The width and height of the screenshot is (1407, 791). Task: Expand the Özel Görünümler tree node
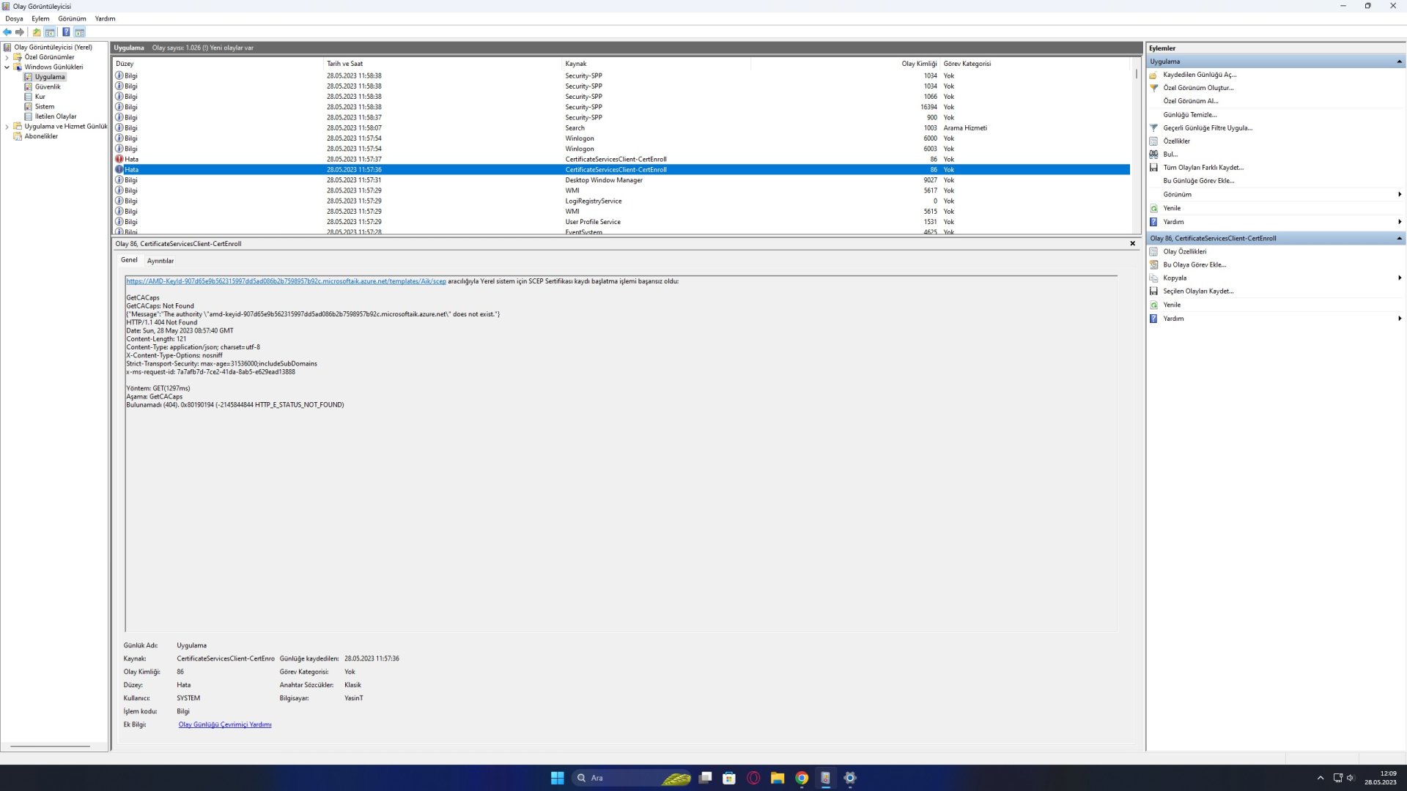(7, 57)
